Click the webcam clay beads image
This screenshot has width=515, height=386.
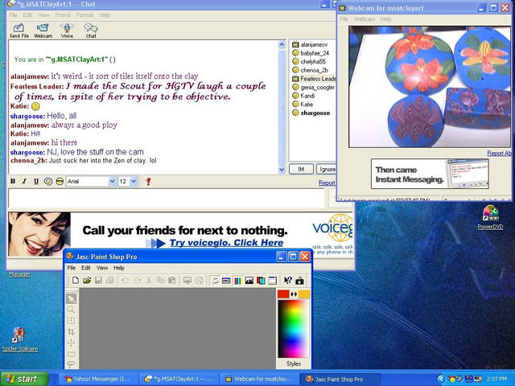pos(430,87)
